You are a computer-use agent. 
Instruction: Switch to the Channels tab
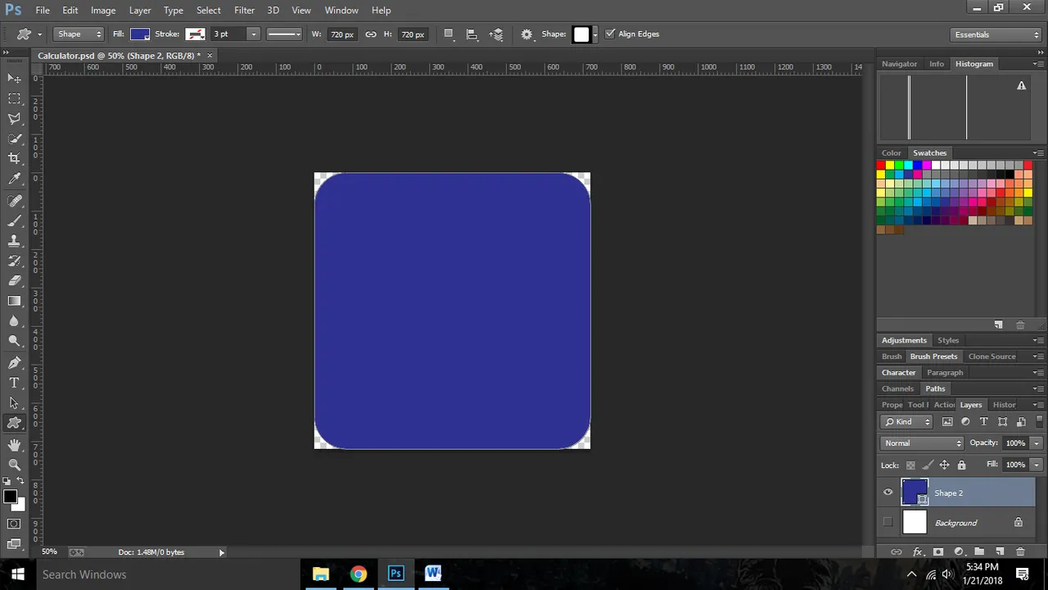pos(897,388)
